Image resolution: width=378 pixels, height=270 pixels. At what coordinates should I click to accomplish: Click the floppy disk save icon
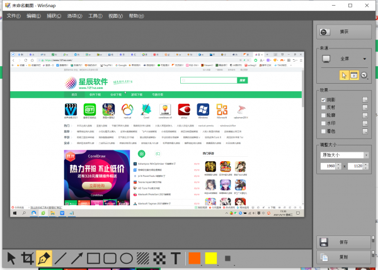coord(324,242)
